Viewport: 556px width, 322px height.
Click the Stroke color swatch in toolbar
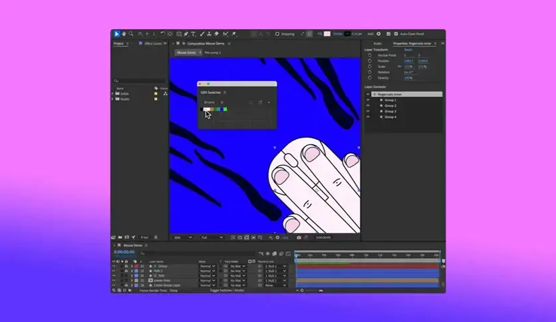[x=347, y=34]
